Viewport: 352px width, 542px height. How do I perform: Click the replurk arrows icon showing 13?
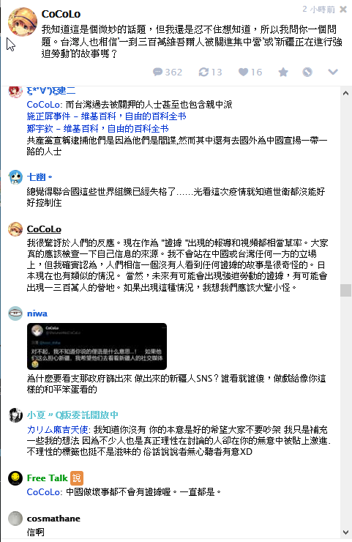pos(203,72)
